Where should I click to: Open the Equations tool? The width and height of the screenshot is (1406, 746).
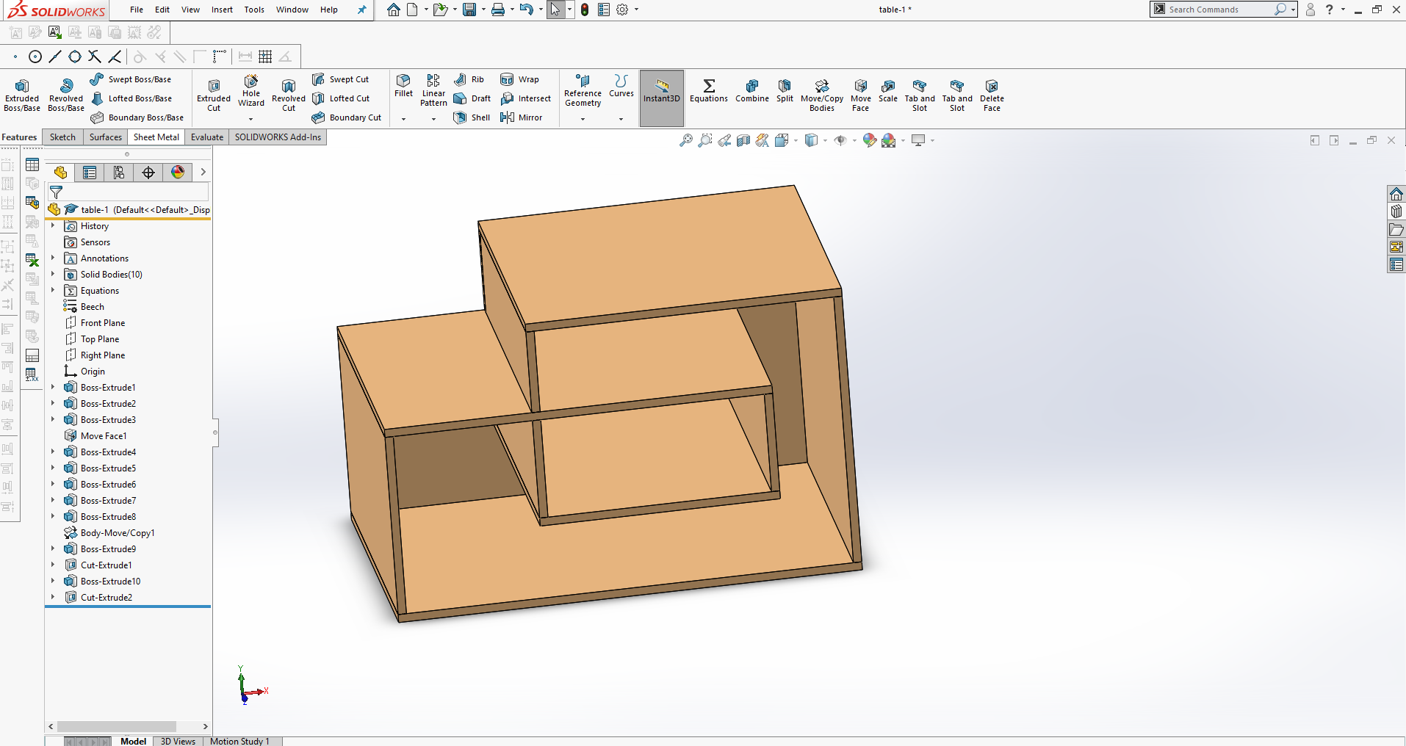709,91
